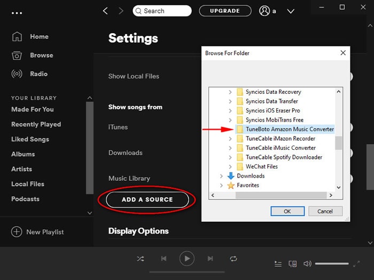Expand the Downloads tree node
This screenshot has width=374, height=280.
[221, 176]
